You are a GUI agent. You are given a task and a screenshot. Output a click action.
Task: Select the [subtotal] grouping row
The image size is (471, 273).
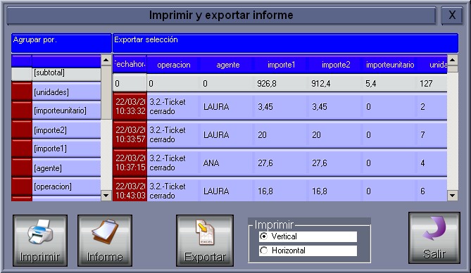66,74
